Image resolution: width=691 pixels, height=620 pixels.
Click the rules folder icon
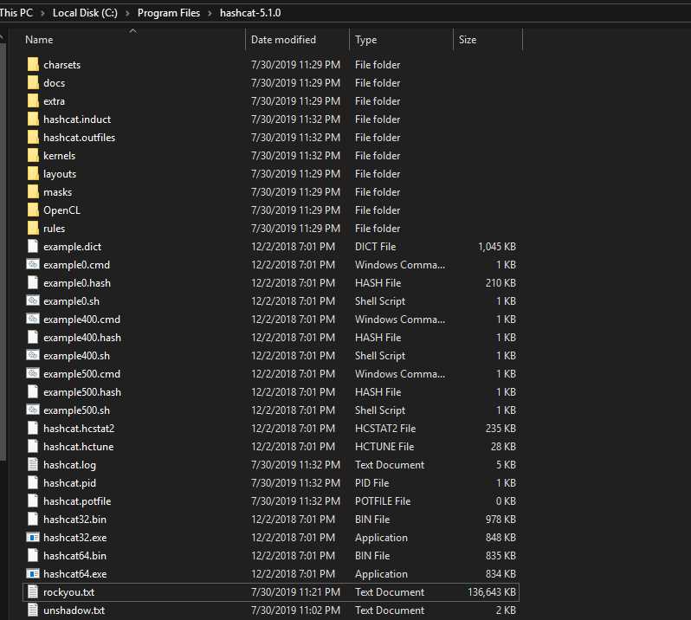point(33,229)
